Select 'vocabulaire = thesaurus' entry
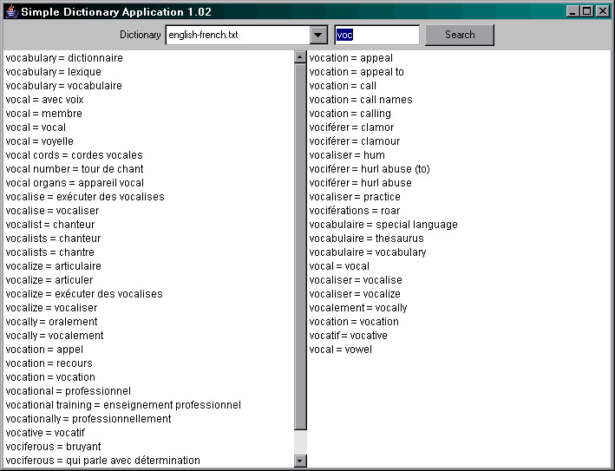615x471 pixels. pyautogui.click(x=367, y=239)
